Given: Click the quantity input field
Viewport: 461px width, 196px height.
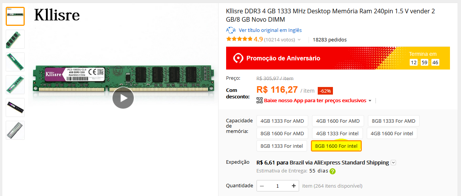Looking at the screenshot, I should point(278,186).
